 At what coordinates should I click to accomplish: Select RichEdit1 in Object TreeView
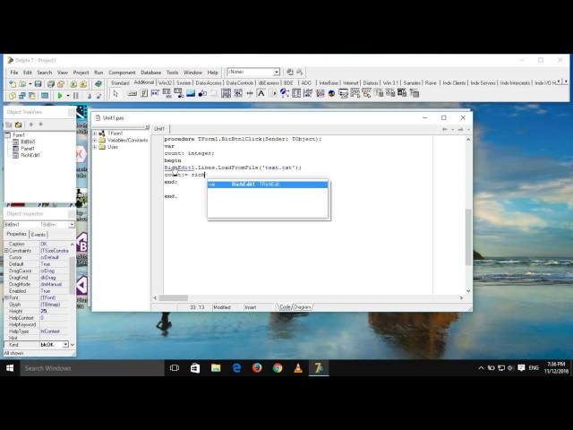coord(30,155)
